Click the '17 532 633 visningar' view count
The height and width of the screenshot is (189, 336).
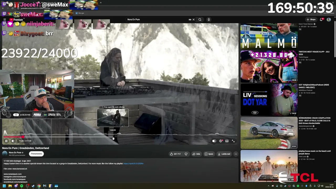point(12,161)
